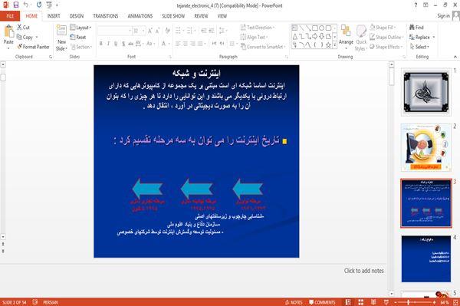460x306 pixels.
Task: Switch to the REVIEW tab
Action: [x=201, y=16]
